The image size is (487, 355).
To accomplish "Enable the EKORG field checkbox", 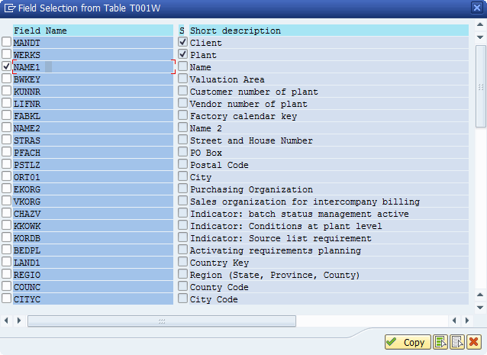I will pyautogui.click(x=7, y=189).
